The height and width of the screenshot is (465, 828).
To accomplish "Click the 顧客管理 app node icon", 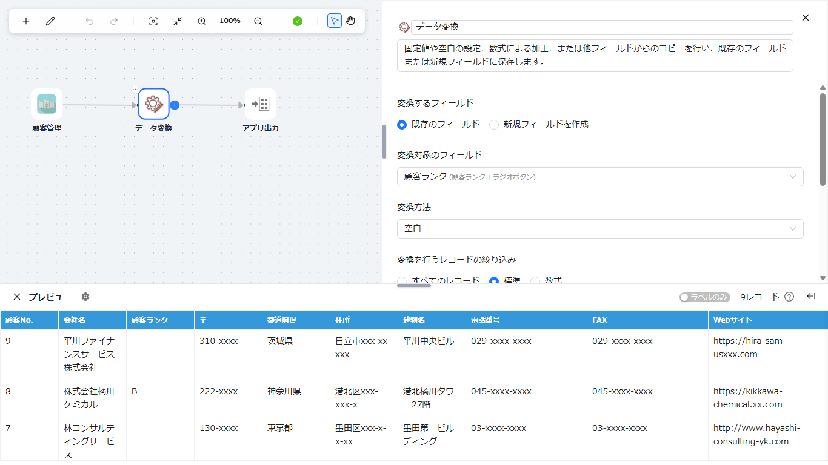I will point(47,104).
